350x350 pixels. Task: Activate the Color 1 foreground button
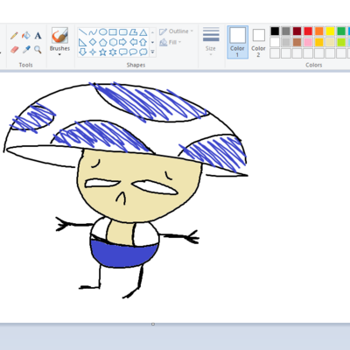click(x=237, y=42)
